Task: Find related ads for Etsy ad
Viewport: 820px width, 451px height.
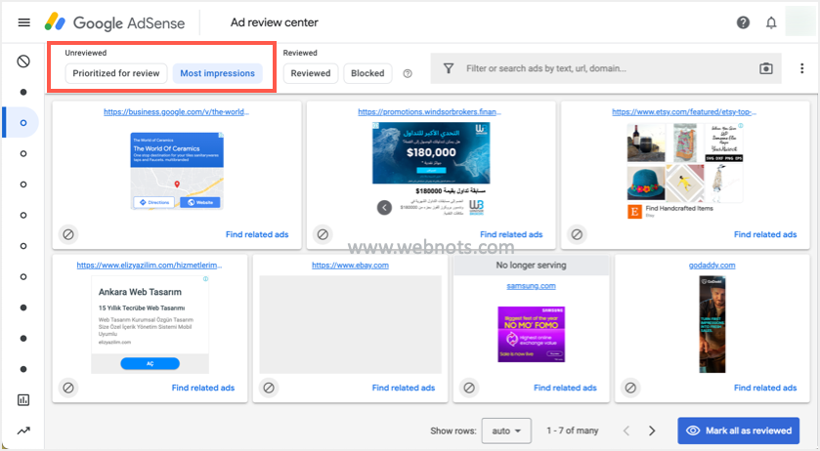Action: click(x=765, y=234)
